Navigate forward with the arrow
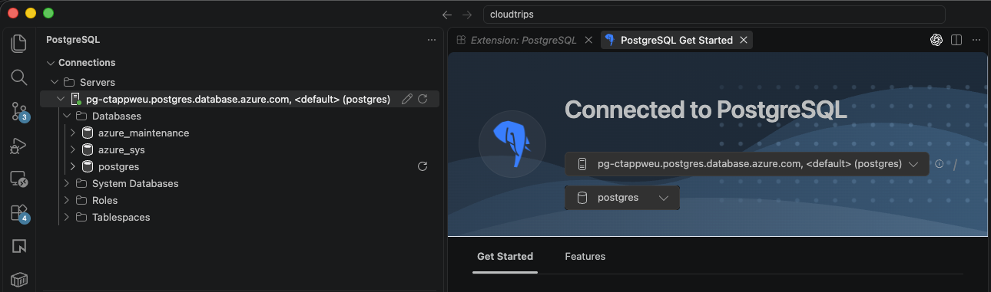991x292 pixels. pyautogui.click(x=467, y=15)
